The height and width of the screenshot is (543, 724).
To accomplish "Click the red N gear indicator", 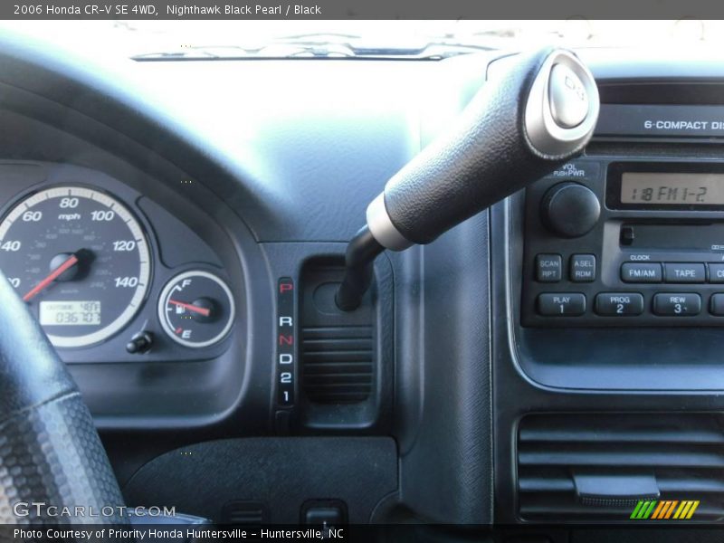I will tap(285, 340).
